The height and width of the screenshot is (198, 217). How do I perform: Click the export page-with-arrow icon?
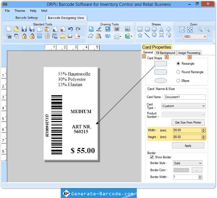[x=78, y=36]
